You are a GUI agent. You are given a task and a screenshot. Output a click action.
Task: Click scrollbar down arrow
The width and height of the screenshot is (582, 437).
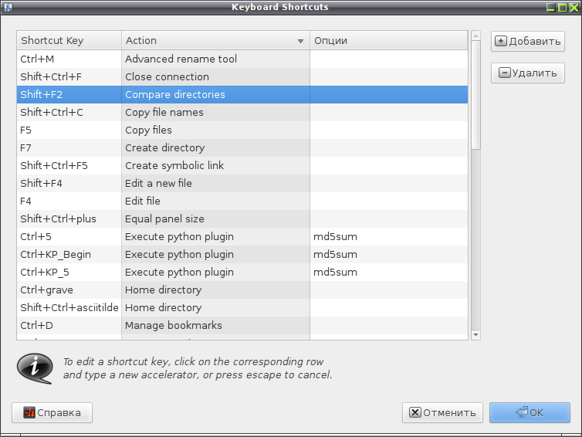click(x=475, y=335)
